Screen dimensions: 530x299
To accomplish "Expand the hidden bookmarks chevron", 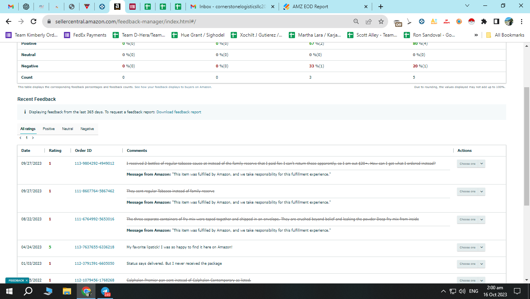I will coord(476,35).
